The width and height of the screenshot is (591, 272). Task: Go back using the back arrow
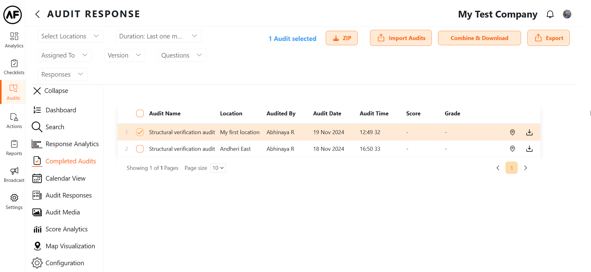pyautogui.click(x=38, y=14)
